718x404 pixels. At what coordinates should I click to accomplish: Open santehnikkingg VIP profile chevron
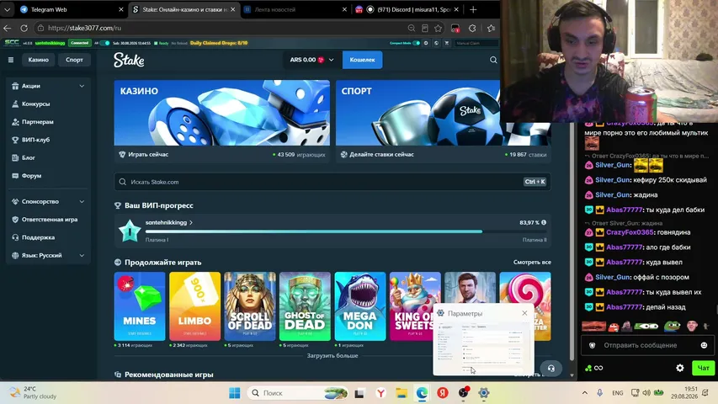coord(191,222)
